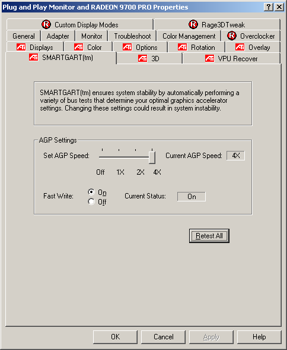Viewport: 287px width, 350px height.
Task: Click the ATI icon on Color tab
Action: coord(78,47)
